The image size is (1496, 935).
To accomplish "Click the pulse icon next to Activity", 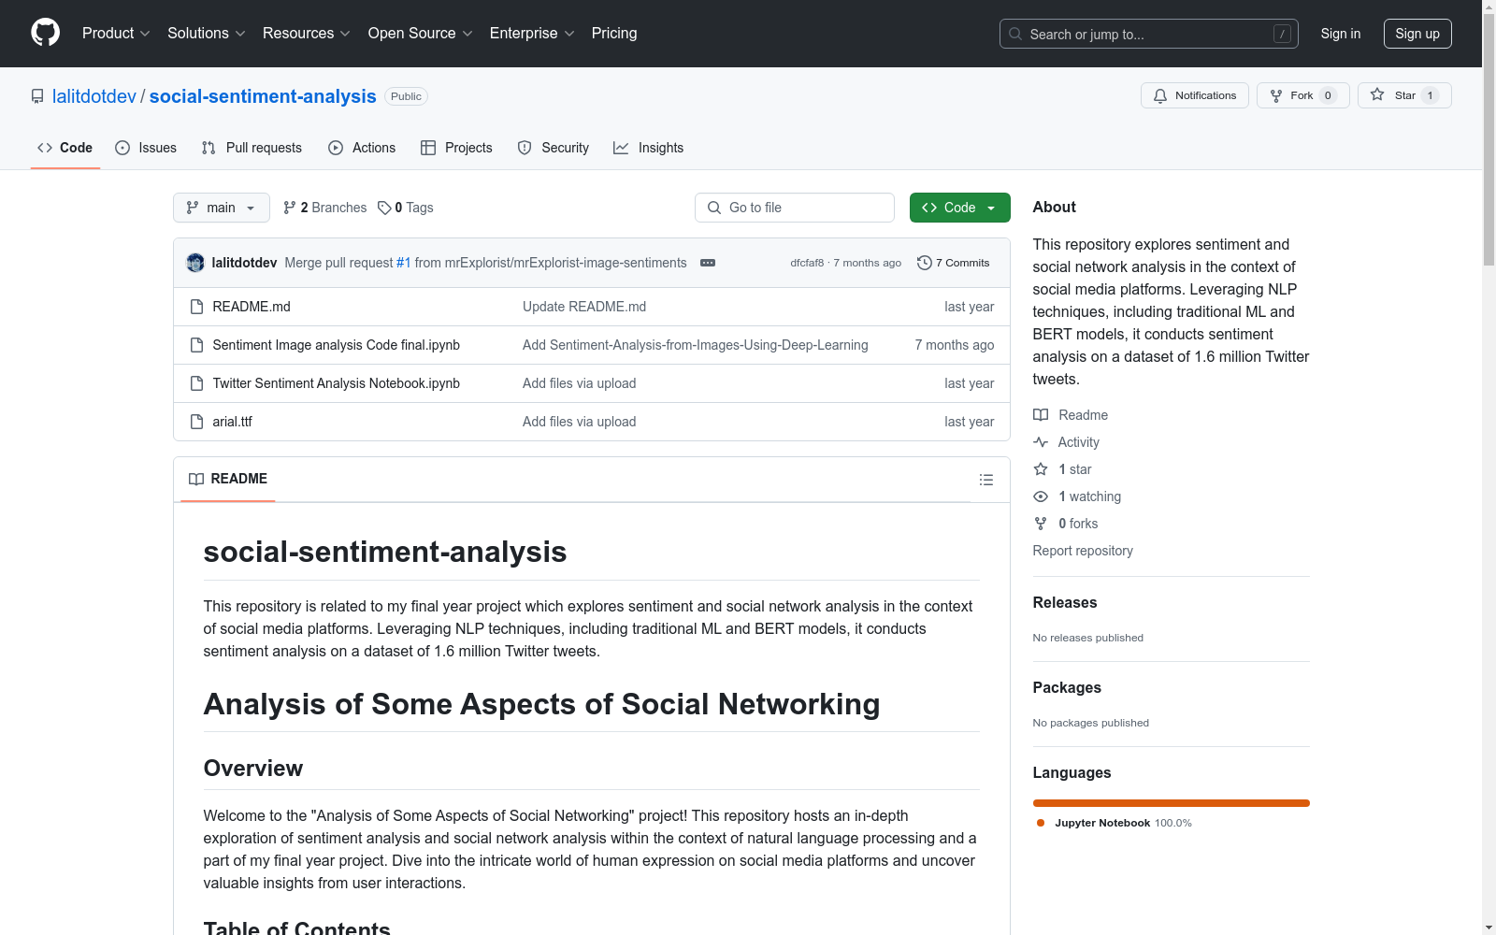I will pos(1041,442).
